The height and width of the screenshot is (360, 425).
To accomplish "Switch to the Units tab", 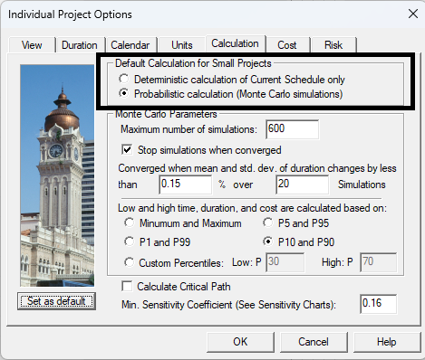I will tap(182, 45).
